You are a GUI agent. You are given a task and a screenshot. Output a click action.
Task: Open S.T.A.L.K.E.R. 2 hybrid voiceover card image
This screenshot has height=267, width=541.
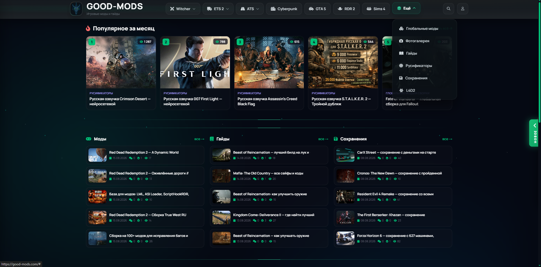tap(343, 62)
